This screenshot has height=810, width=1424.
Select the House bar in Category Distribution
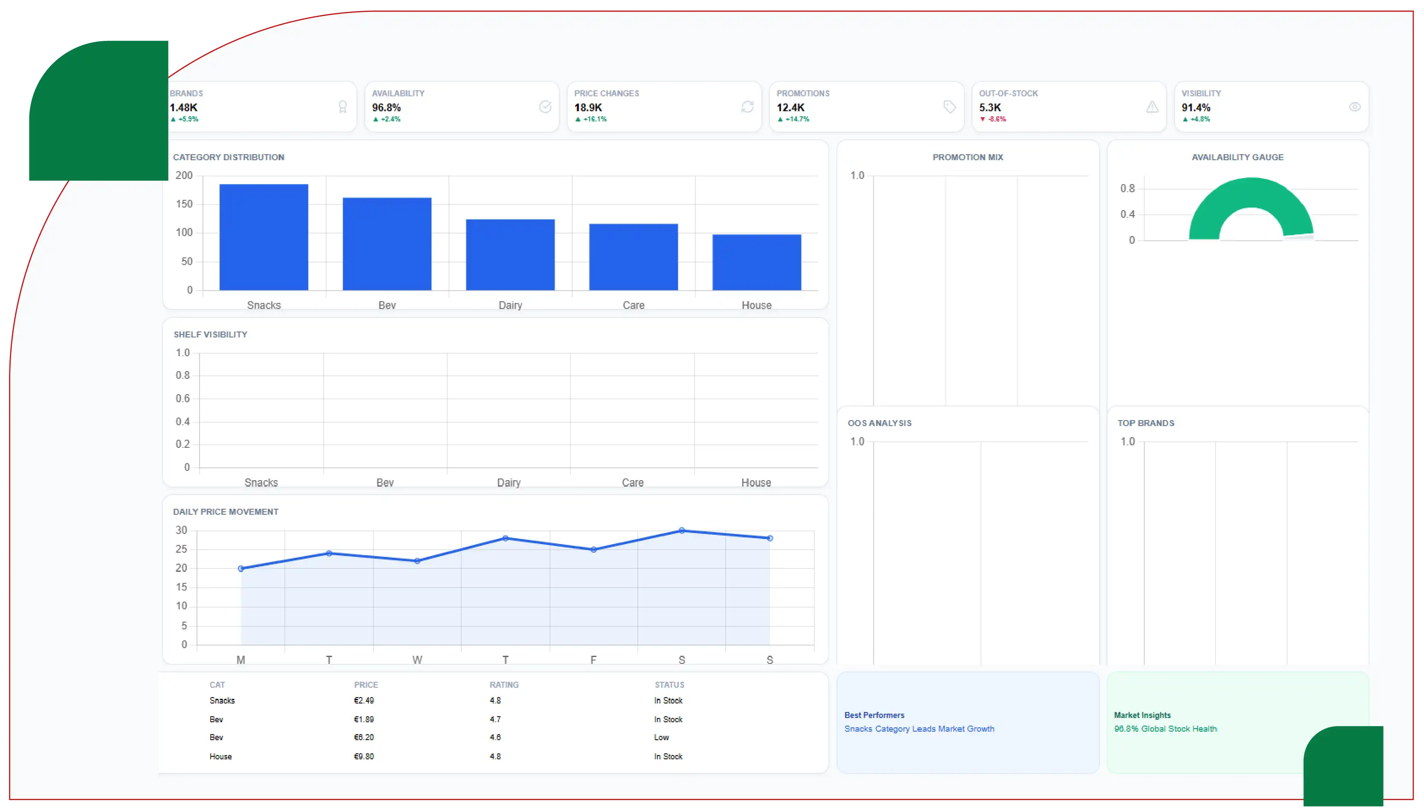click(757, 262)
